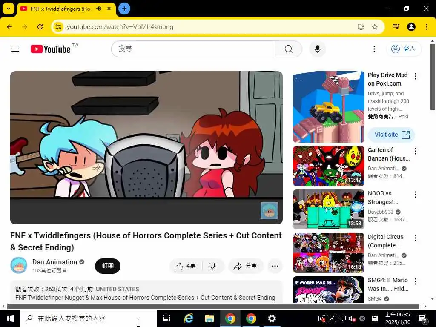Open options for SMG4 If Mario video

click(416, 281)
